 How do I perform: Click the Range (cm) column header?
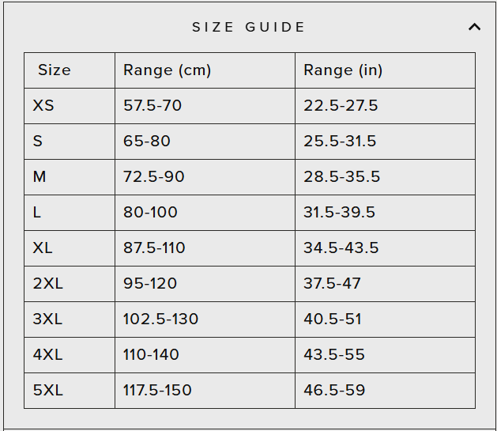pyautogui.click(x=168, y=70)
